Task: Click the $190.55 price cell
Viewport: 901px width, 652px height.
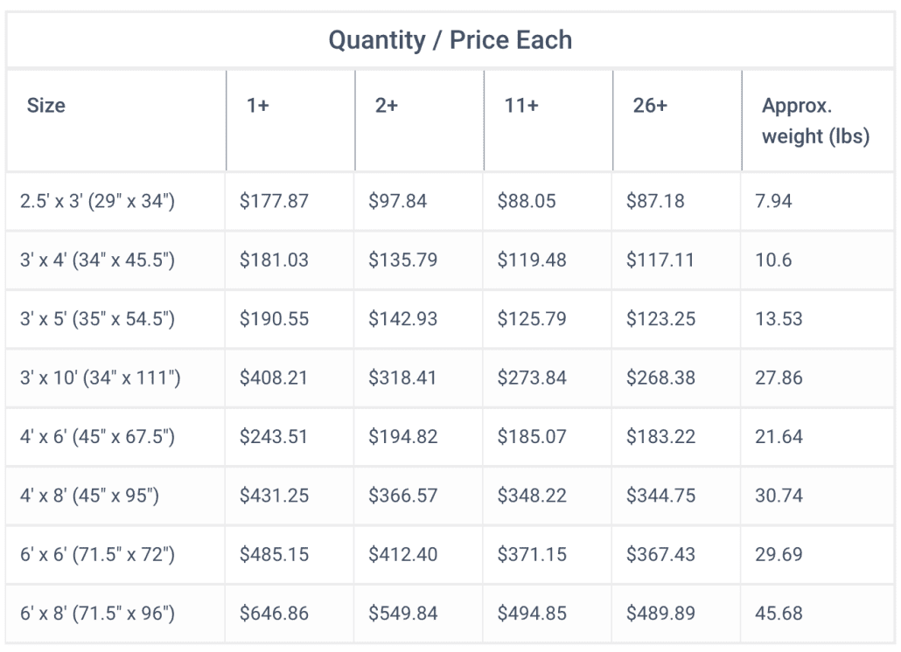Action: 274,318
